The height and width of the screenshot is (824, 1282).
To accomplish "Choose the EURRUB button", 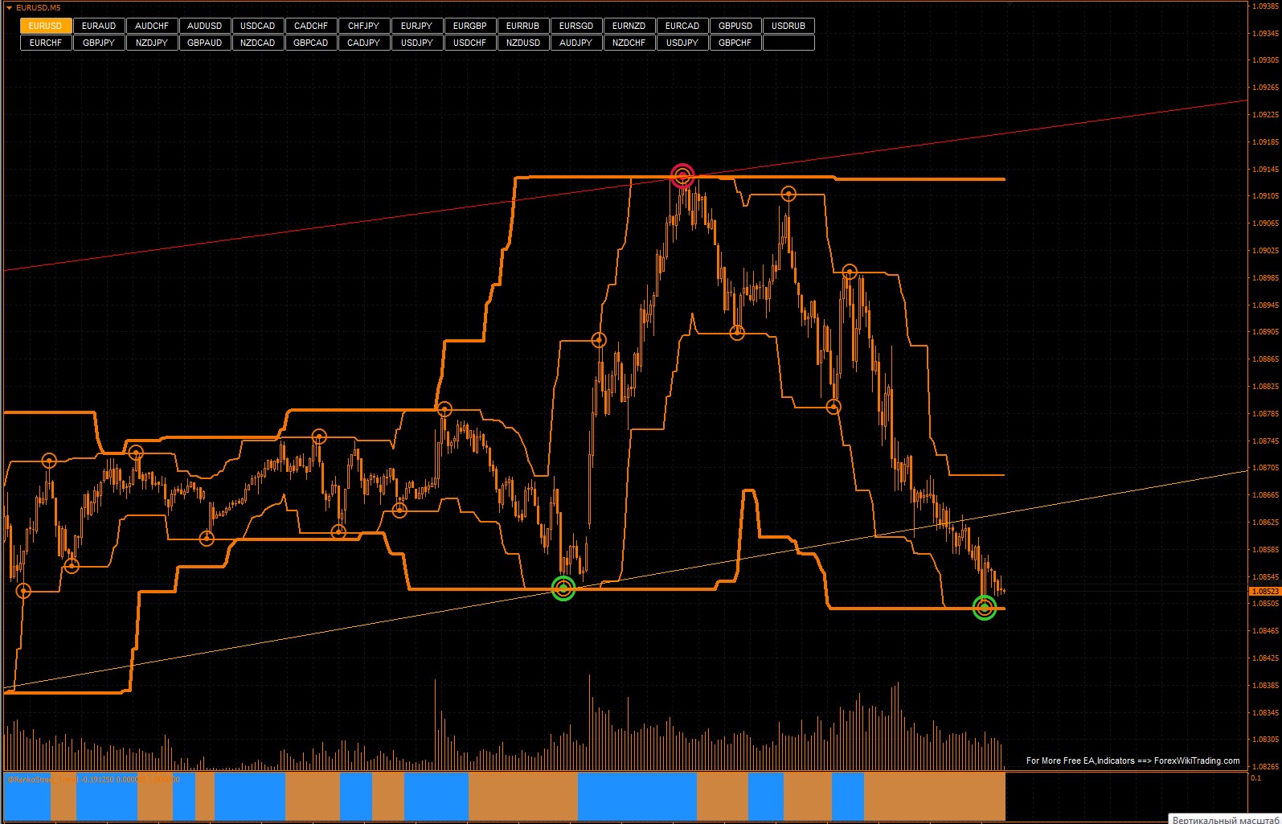I will [522, 26].
